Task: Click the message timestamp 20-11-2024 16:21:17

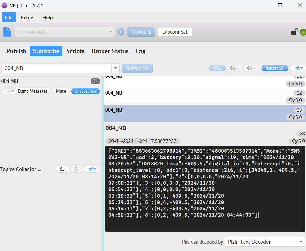Action: click(x=142, y=141)
